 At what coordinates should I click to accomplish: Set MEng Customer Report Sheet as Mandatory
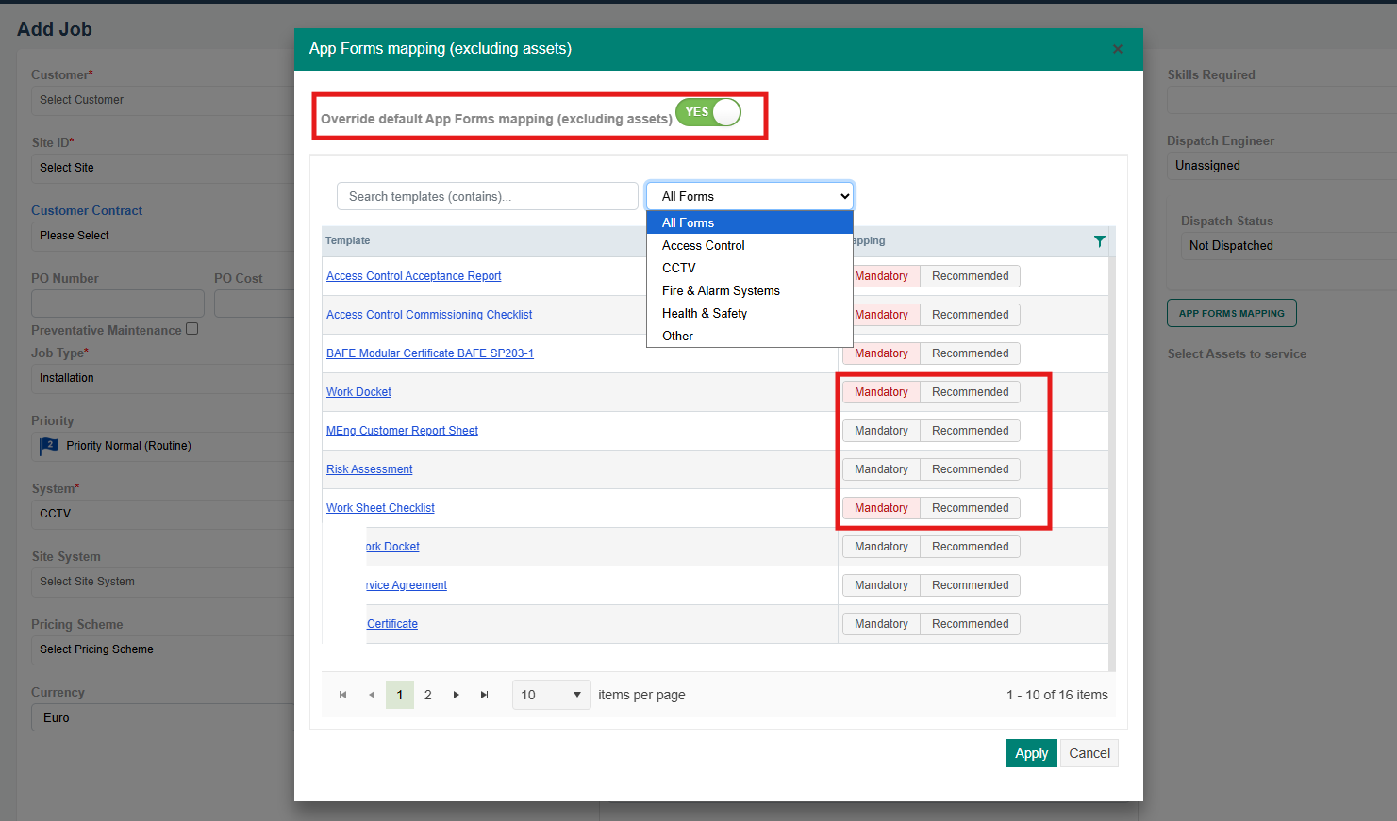(x=881, y=431)
